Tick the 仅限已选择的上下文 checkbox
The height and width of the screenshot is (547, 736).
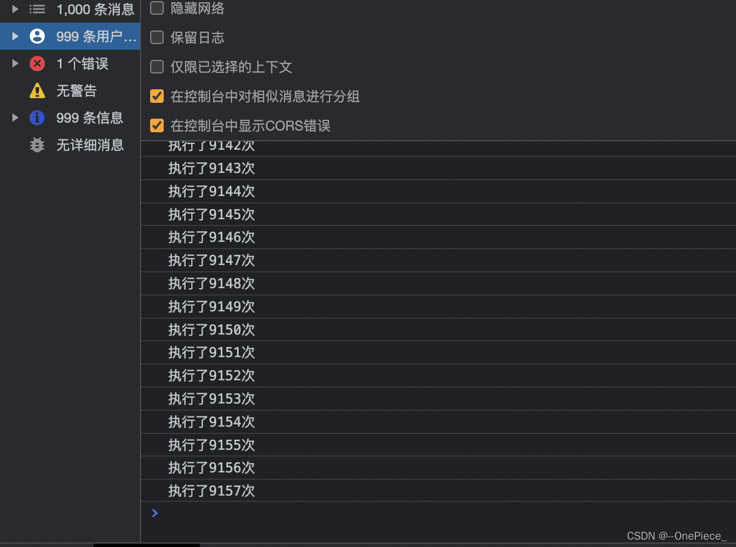click(x=157, y=67)
